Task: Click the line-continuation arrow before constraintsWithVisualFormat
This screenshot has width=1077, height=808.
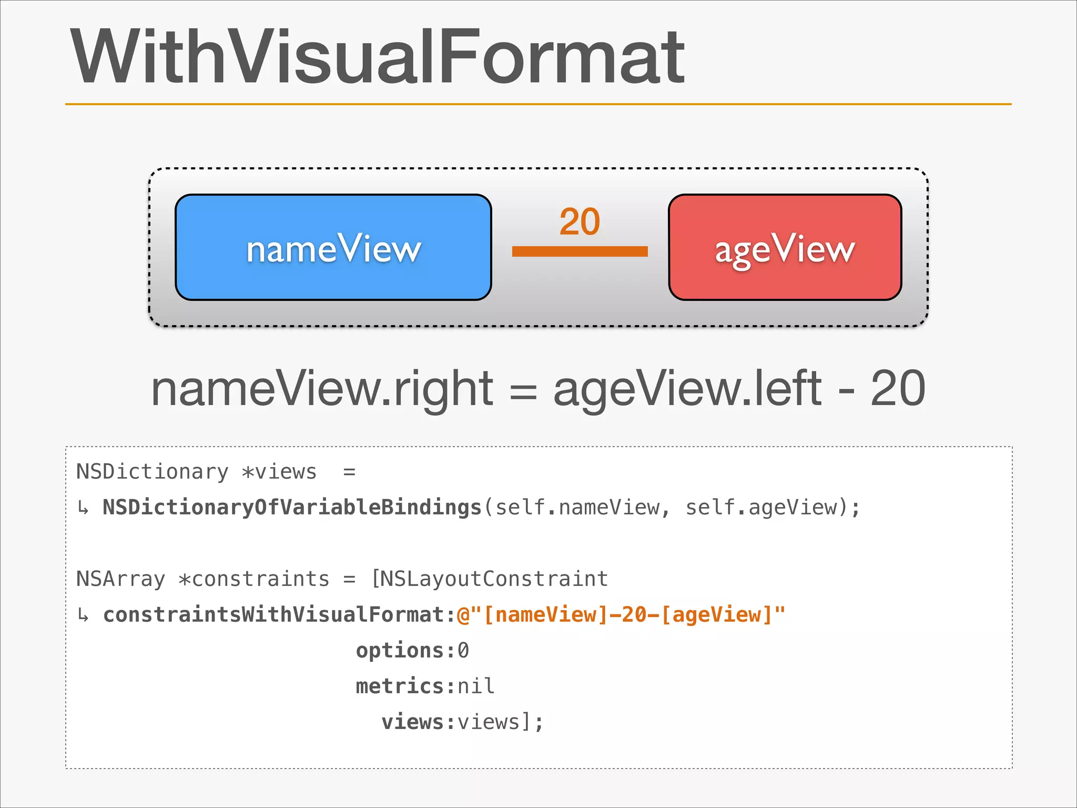Action: [83, 615]
